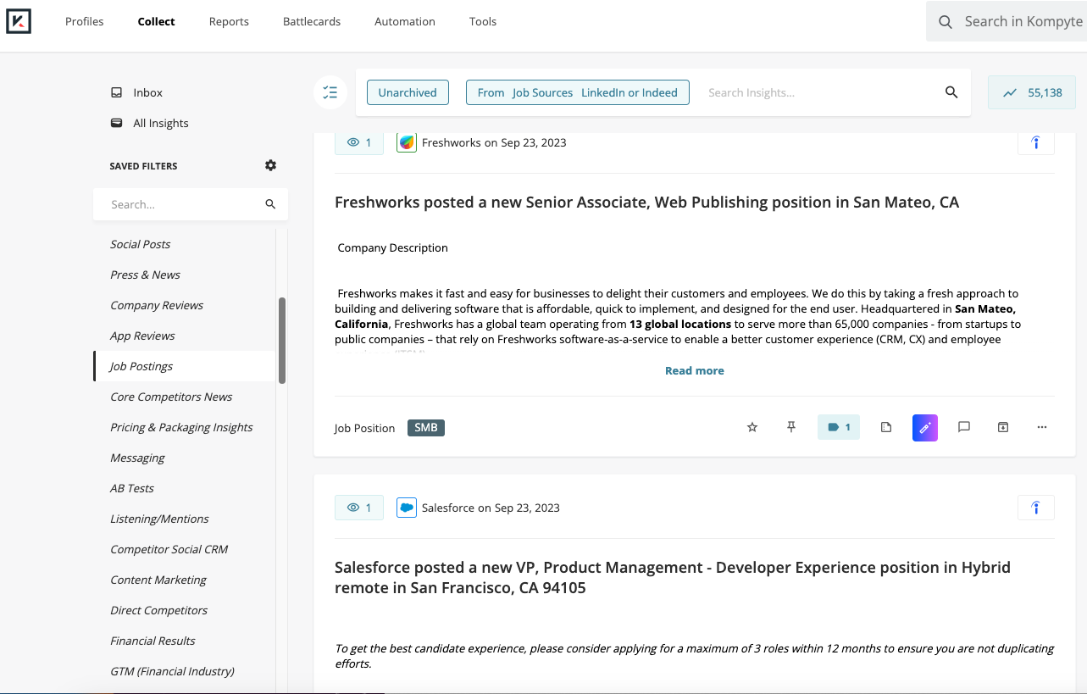
Task: Click the Kompyte logo in the top left
Action: coord(19,21)
